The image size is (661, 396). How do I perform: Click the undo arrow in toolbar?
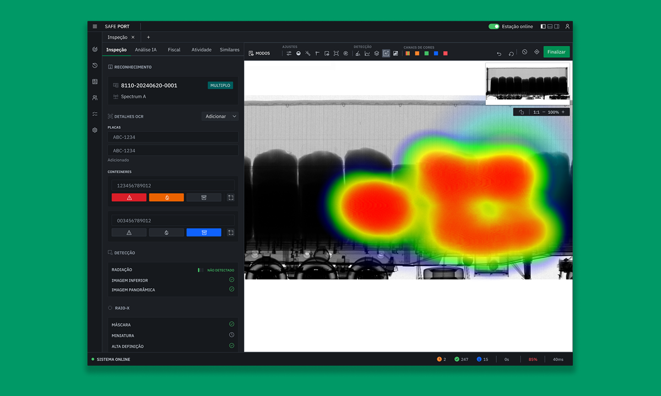[499, 53]
